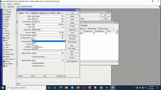This screenshot has height=90, width=161.
Task: Click the Freq. Usage... button
Action: coord(72,48)
